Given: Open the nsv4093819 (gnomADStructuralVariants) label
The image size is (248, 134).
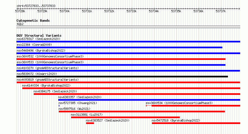Looking at the screenshot, I should [48, 80].
